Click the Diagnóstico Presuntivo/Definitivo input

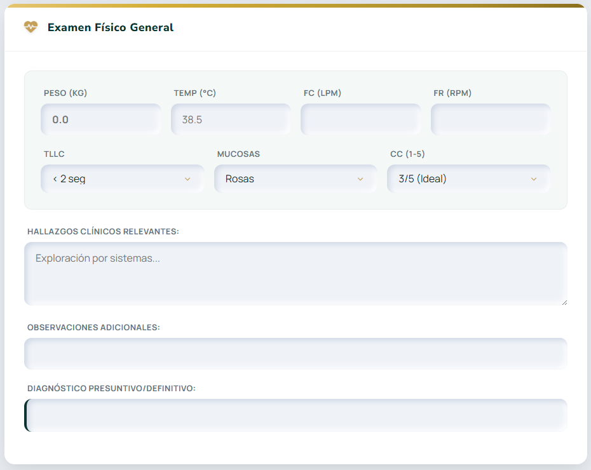(295, 415)
